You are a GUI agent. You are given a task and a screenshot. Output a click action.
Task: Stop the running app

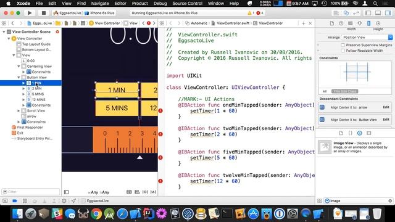tap(44, 13)
